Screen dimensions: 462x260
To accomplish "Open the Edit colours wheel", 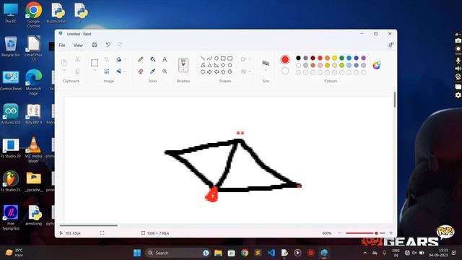I will [377, 65].
